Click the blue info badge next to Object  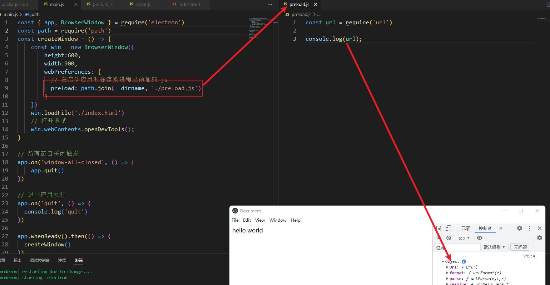pos(464,261)
